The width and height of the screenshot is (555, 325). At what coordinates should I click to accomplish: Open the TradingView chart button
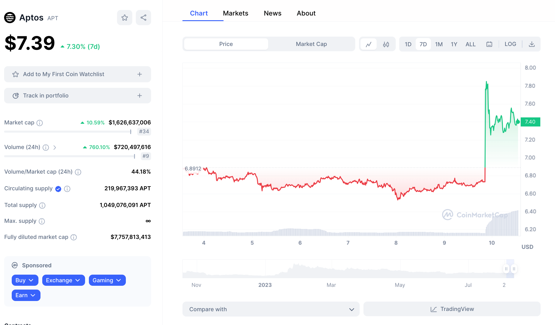tap(452, 309)
